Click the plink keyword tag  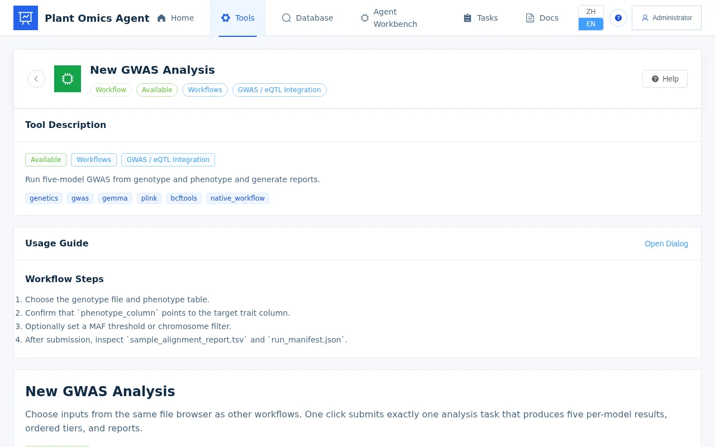click(149, 198)
